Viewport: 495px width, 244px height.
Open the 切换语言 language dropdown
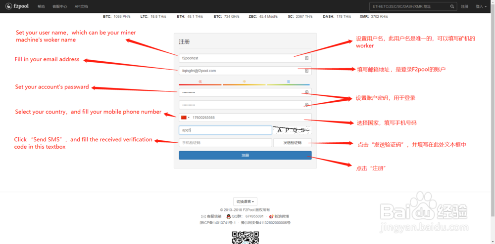pos(246,202)
